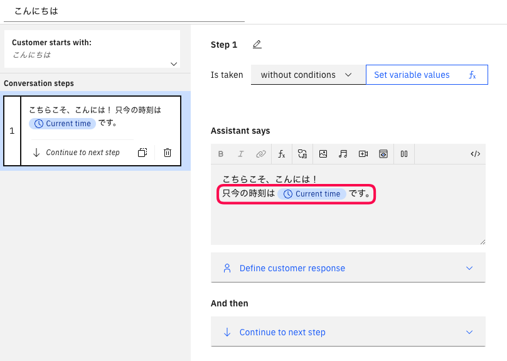Delete step 1 with the trash icon

pos(168,153)
